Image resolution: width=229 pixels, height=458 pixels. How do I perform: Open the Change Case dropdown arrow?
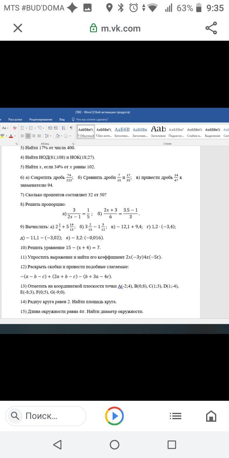click(8, 128)
